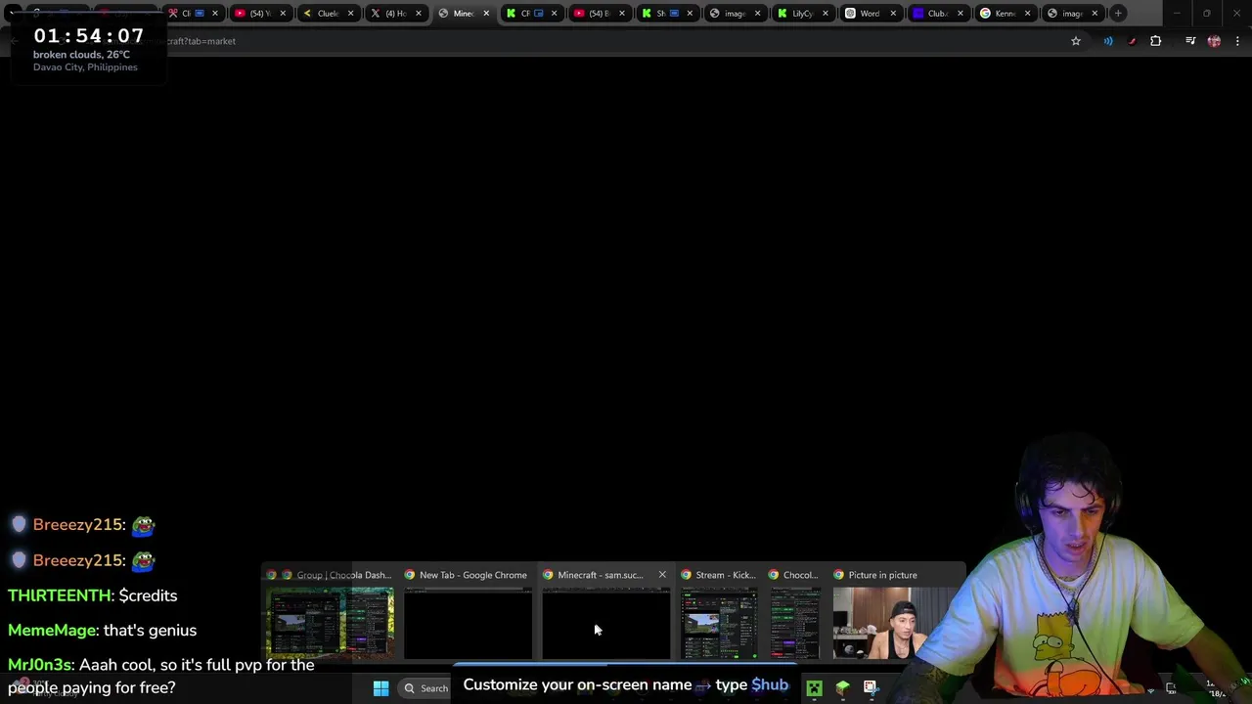Open the Minecraft creeper taskbar icon
This screenshot has height=704, width=1252.
814,688
